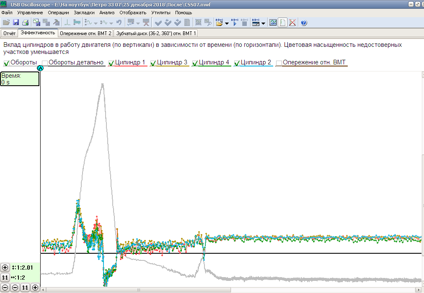Click the blue A:B+C play icon
Image resolution: width=424 pixels, height=293 pixels.
pos(235,23)
